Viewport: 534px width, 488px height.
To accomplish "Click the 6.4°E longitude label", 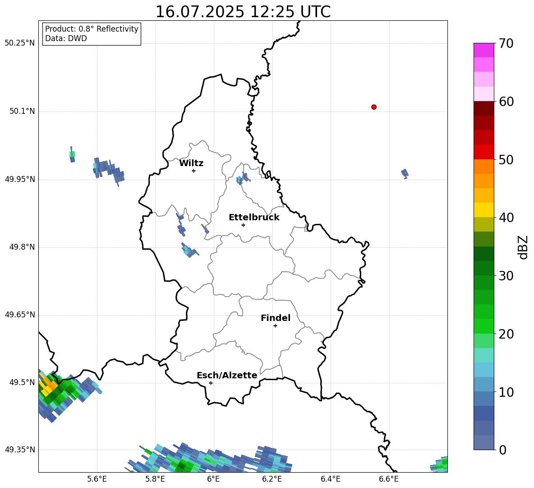I will click(330, 479).
